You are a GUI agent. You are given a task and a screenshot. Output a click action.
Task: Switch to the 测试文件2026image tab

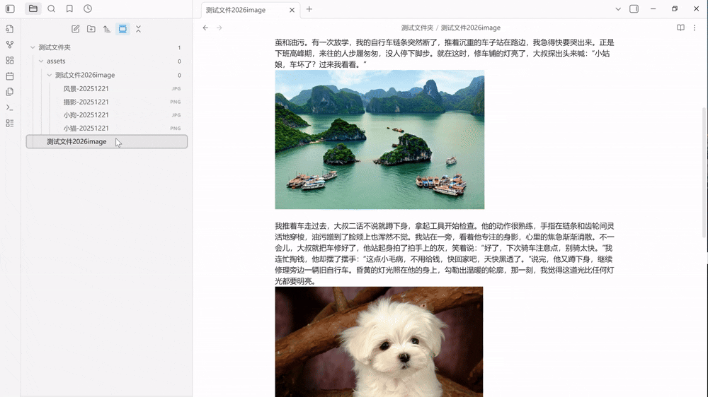tap(236, 10)
